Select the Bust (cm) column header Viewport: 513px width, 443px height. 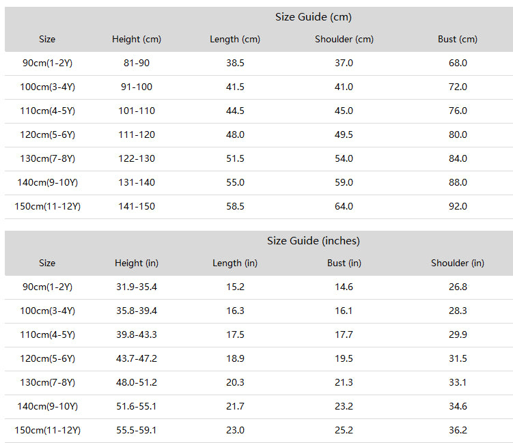[x=458, y=39]
